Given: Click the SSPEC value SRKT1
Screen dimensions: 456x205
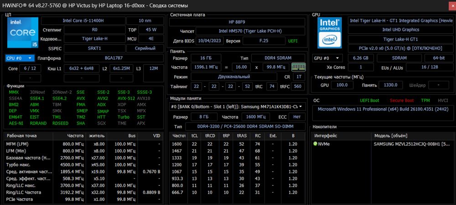Looking at the screenshot, I should [94, 48].
